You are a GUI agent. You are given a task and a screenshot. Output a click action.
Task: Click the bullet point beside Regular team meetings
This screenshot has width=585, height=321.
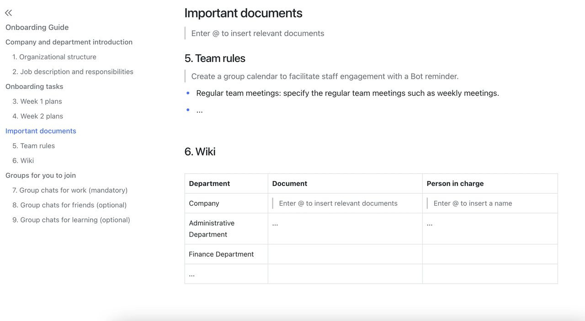coord(187,93)
